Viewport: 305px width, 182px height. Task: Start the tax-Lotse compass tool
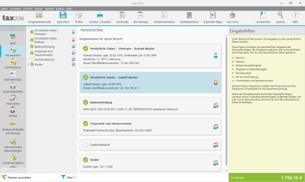click(x=233, y=18)
